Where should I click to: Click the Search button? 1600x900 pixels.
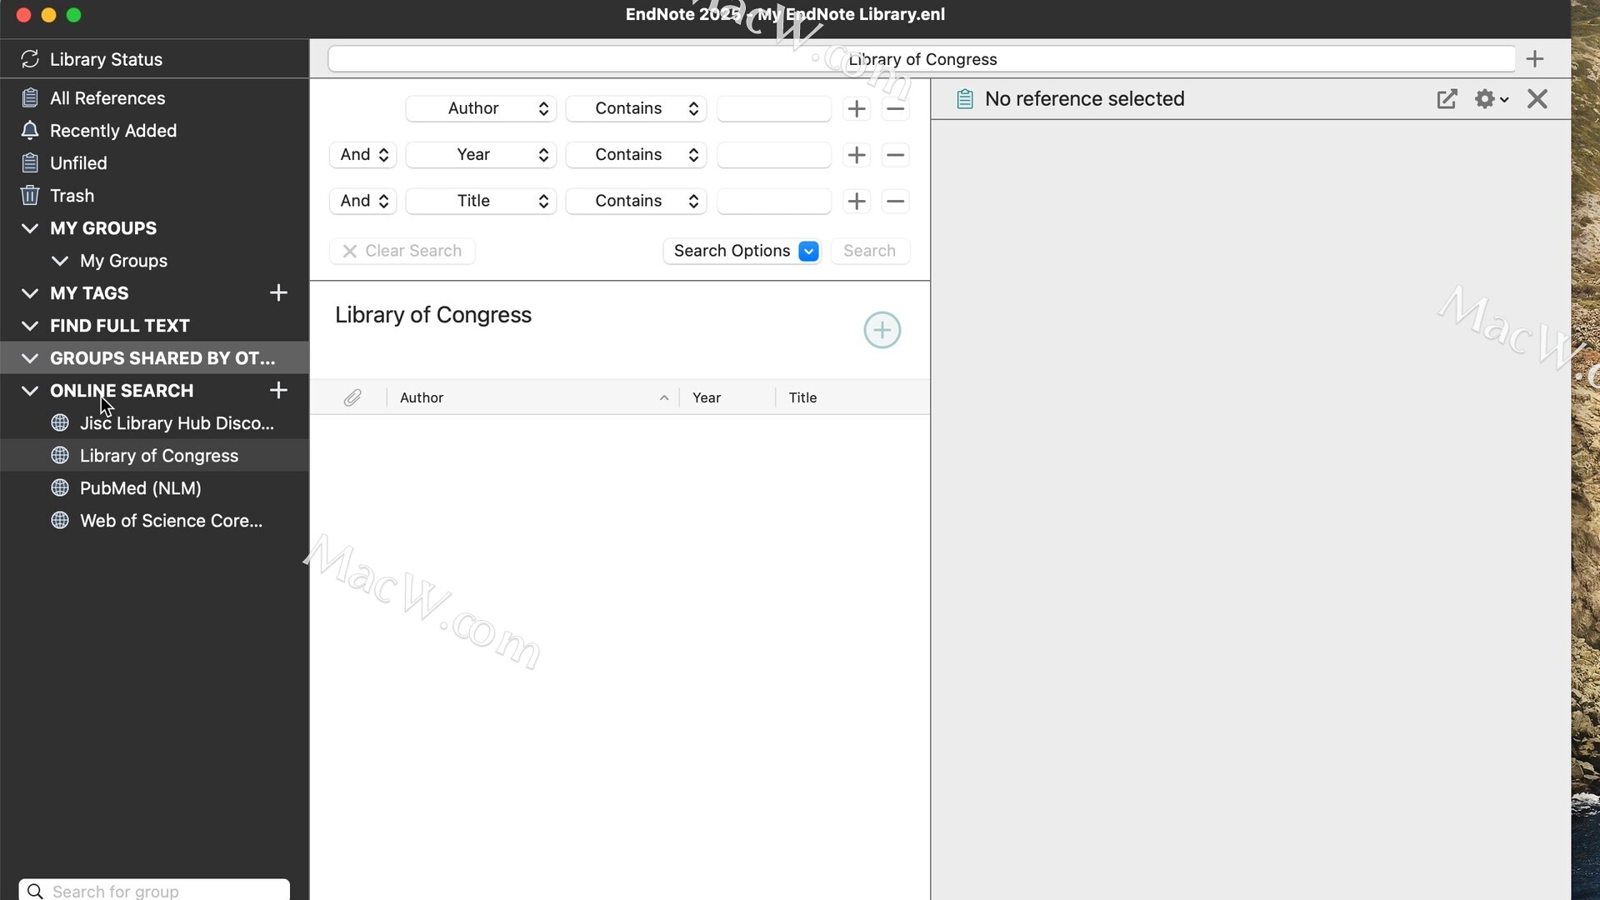(x=869, y=251)
